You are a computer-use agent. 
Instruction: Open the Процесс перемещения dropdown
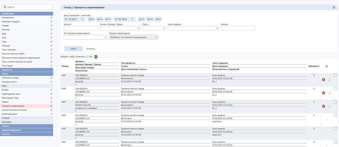click(133, 37)
